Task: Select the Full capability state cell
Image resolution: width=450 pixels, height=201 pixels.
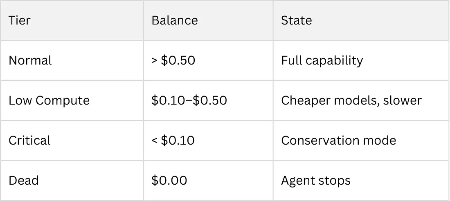Action: pyautogui.click(x=322, y=60)
